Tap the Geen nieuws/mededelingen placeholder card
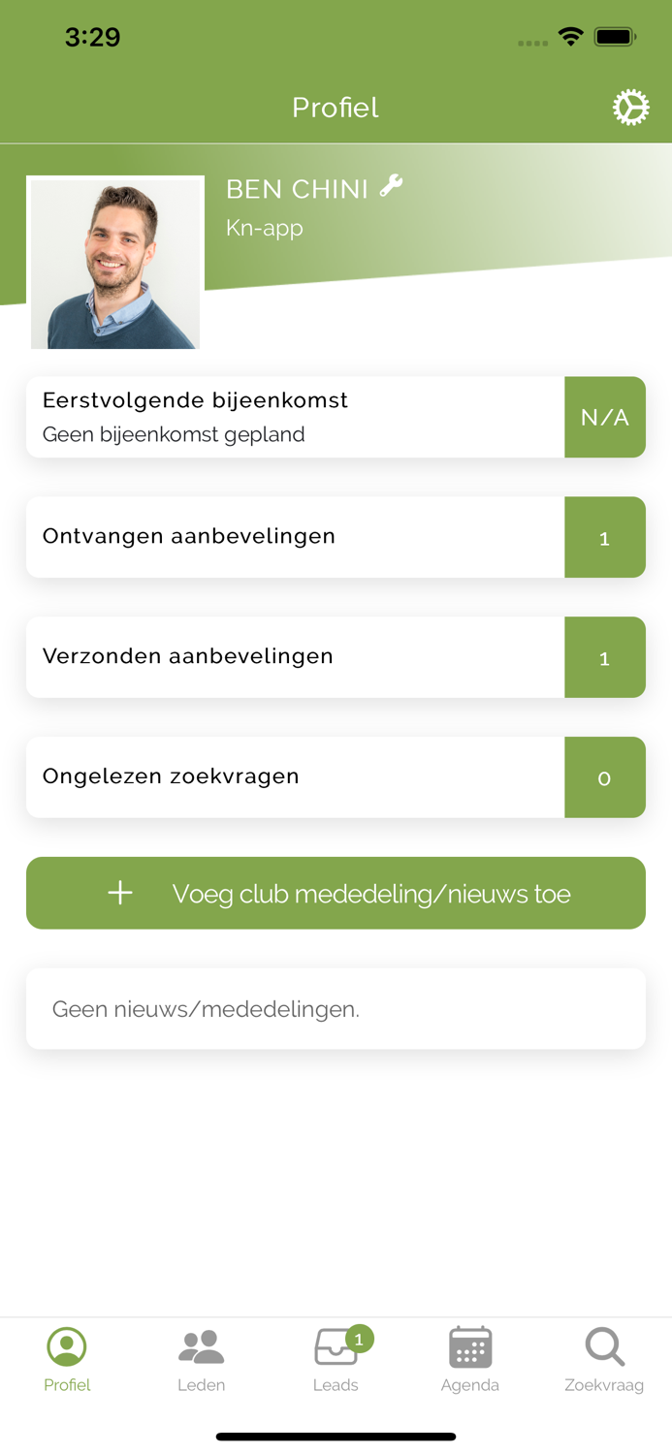Image resolution: width=672 pixels, height=1454 pixels. pyautogui.click(x=335, y=1008)
